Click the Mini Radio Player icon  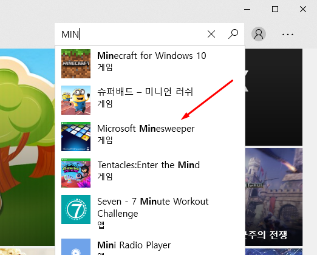coord(76,247)
